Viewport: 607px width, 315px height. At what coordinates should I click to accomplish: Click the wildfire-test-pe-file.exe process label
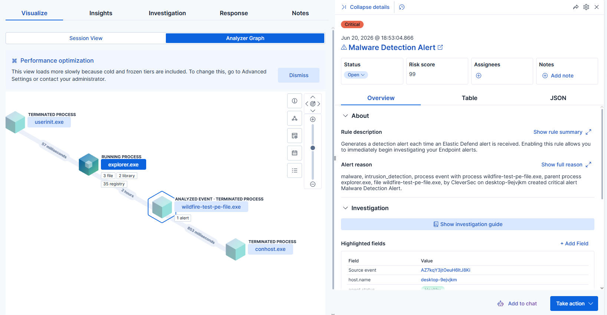tap(211, 207)
